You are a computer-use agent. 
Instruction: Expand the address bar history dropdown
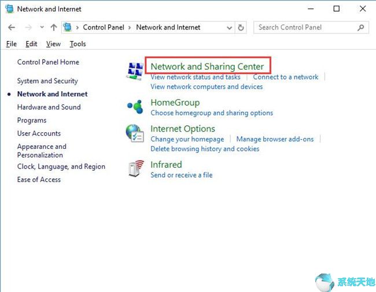tap(230, 27)
